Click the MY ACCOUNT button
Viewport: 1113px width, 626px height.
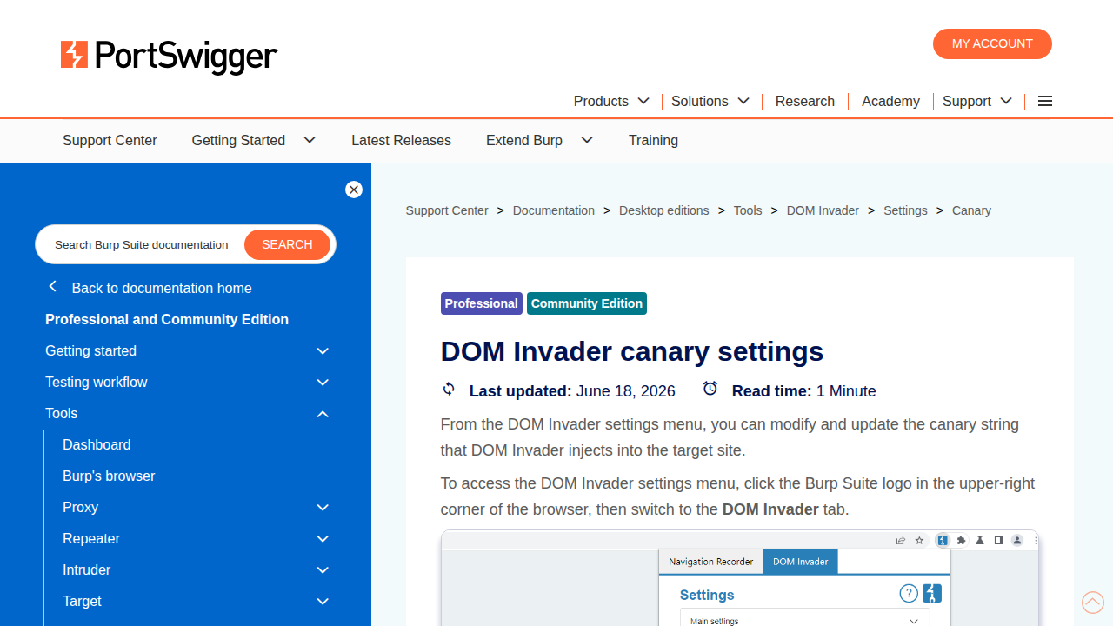pyautogui.click(x=992, y=43)
